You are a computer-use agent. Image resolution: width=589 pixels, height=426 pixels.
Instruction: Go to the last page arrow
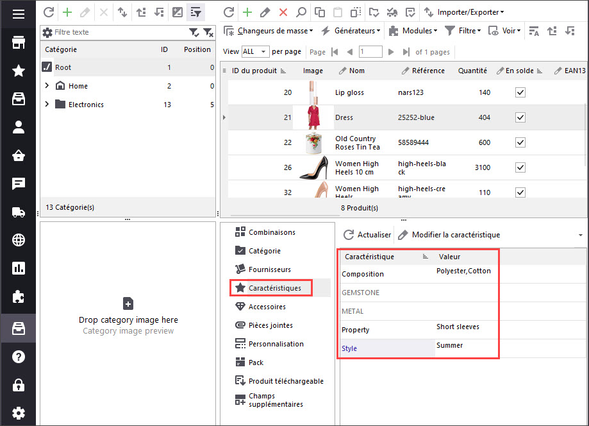coord(406,52)
